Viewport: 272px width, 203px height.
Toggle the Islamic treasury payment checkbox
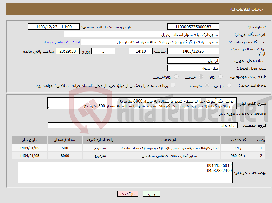173,85
